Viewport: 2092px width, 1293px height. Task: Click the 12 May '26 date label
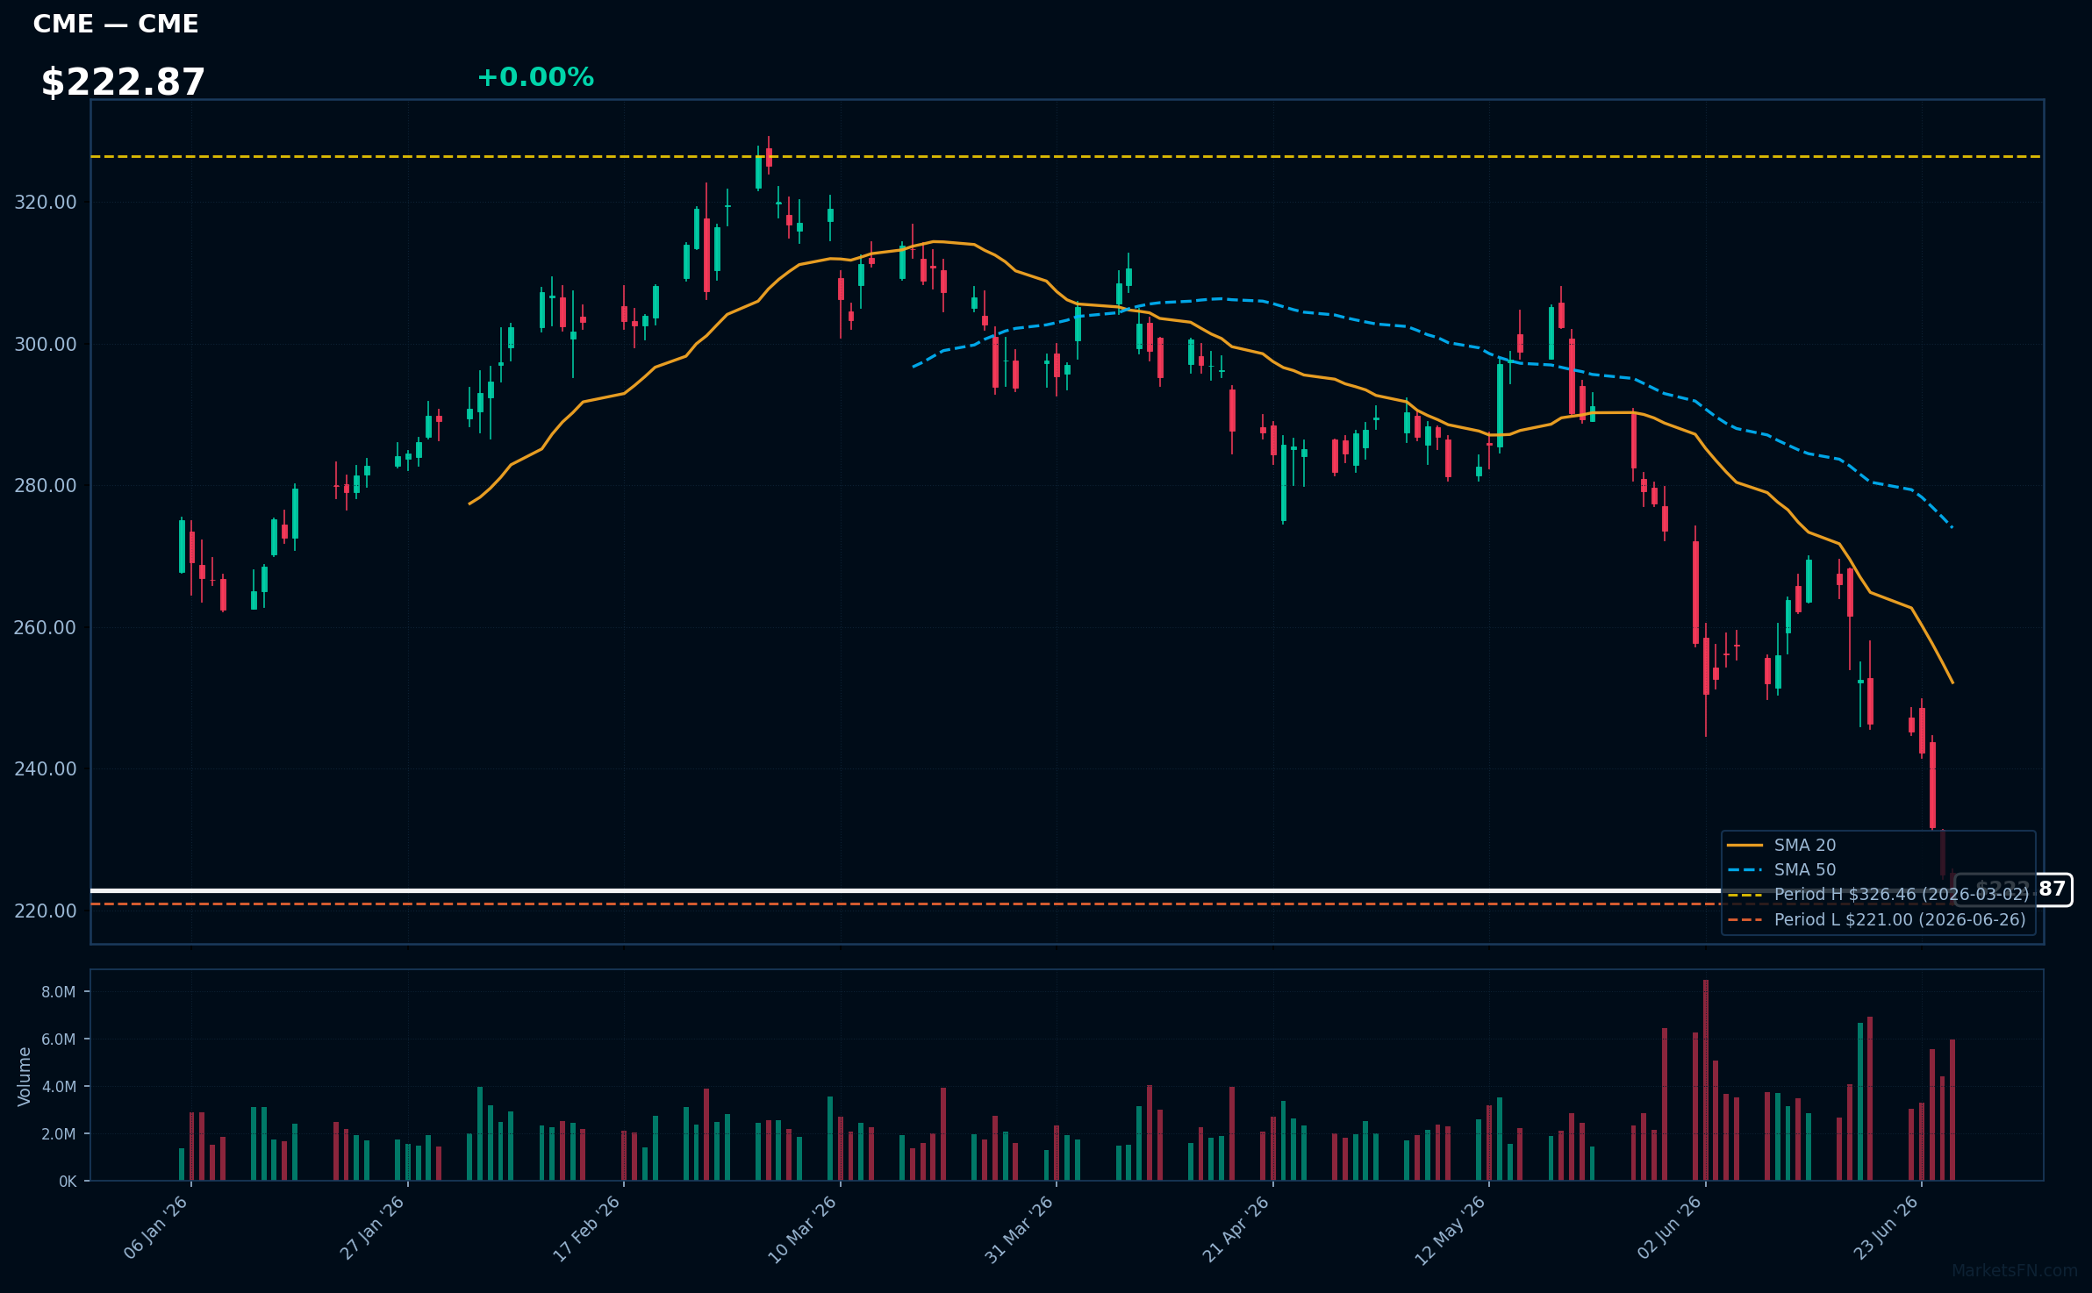[1451, 1230]
